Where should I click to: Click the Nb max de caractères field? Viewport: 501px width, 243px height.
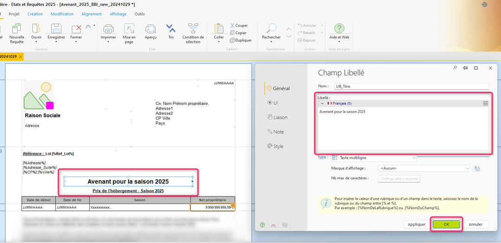[x=399, y=179]
